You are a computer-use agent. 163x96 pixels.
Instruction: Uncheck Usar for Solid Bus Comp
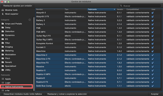point(153,86)
